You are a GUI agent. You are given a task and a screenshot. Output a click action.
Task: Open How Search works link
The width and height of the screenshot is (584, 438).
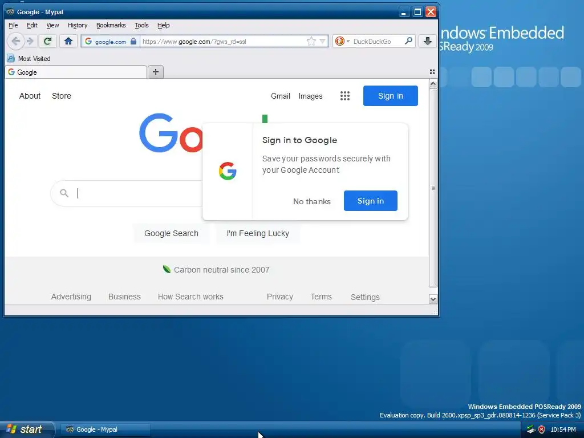click(x=190, y=297)
